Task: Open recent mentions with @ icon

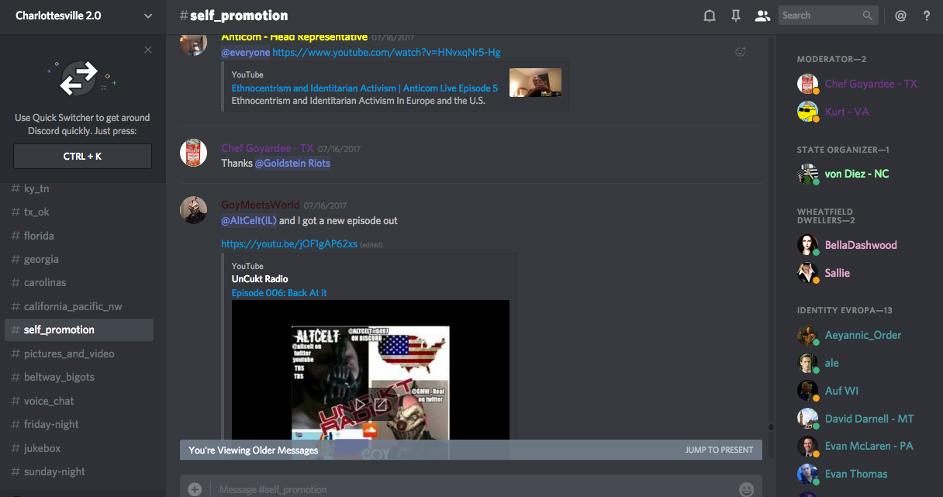Action: 900,16
